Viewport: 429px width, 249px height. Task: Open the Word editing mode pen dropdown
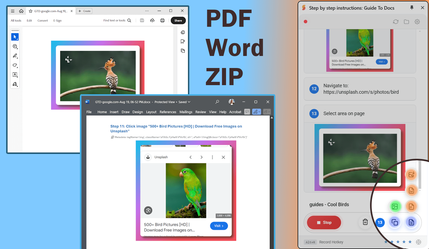(257, 112)
